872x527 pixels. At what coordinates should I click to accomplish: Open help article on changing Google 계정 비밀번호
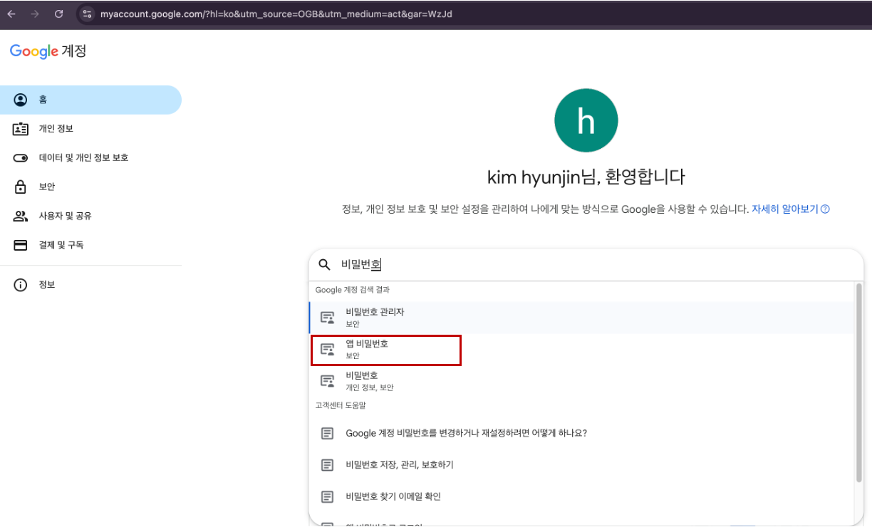[581, 433]
